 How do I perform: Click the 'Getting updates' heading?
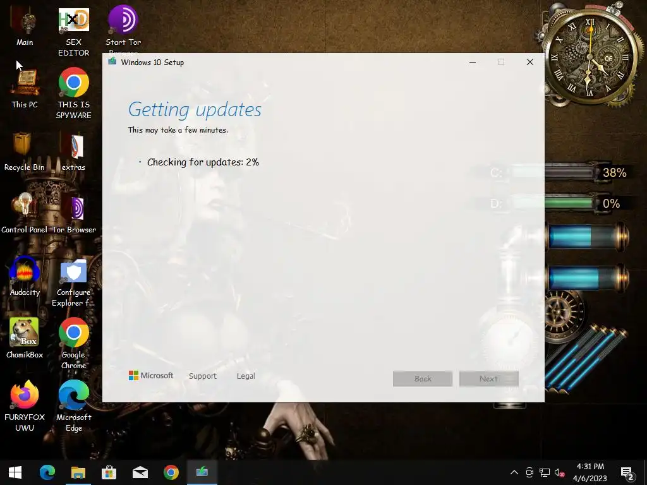tap(195, 110)
